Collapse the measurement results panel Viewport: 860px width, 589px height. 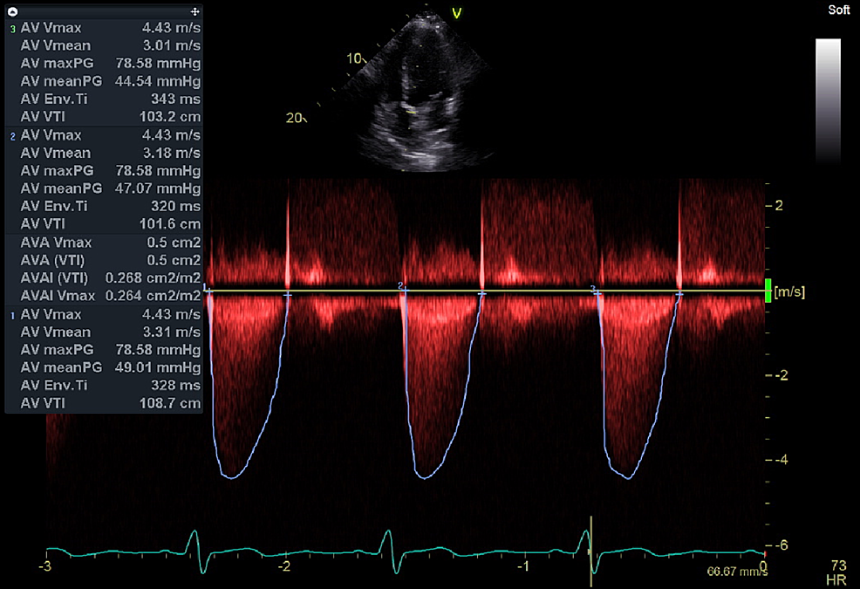pos(12,11)
